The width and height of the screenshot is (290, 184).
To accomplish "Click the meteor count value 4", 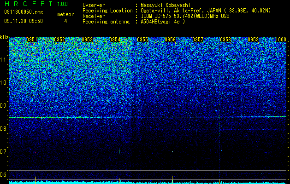I will coord(65,21).
